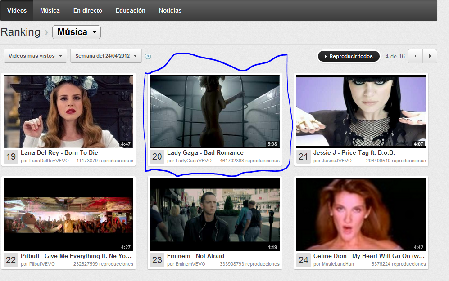
Task: Go to previous page arrow
Action: 415,56
